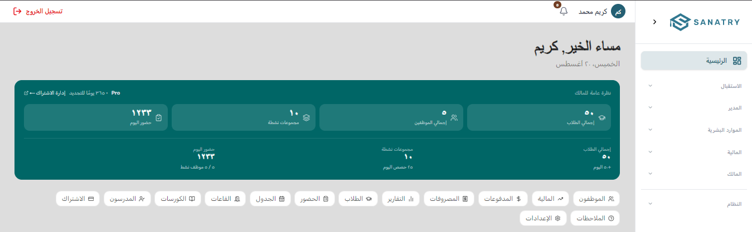Open المالية shortcut chip
The image size is (752, 232).
pos(551,199)
